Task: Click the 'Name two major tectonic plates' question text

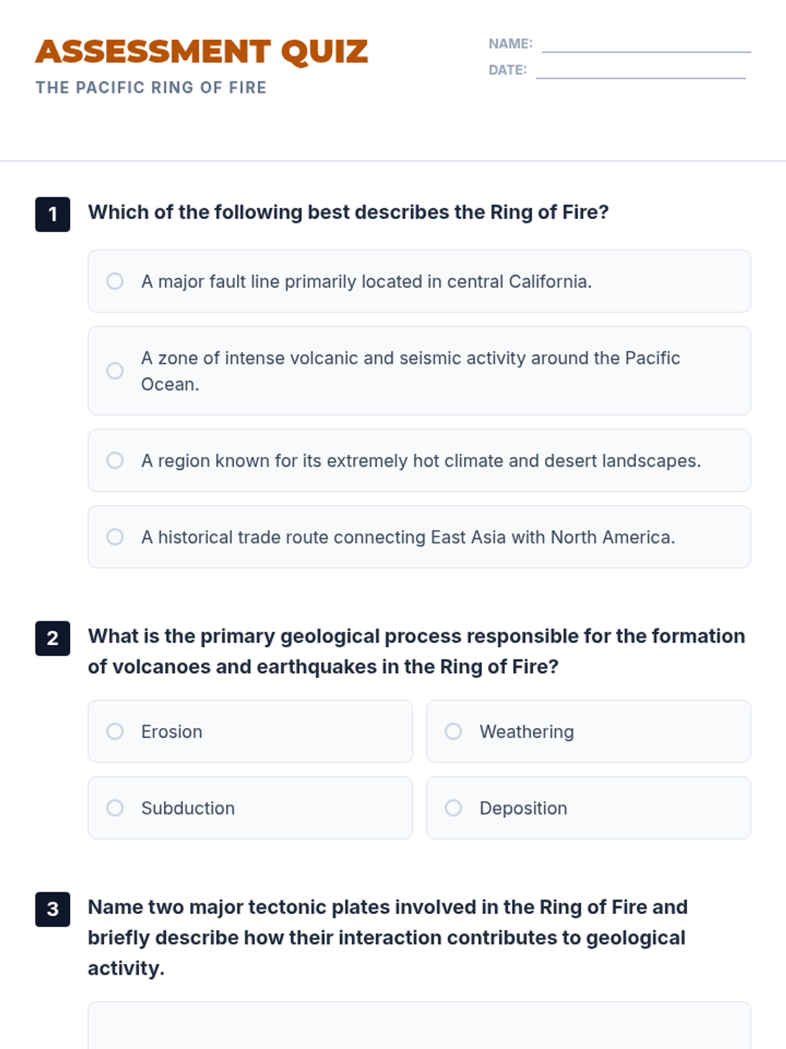Action: tap(388, 938)
